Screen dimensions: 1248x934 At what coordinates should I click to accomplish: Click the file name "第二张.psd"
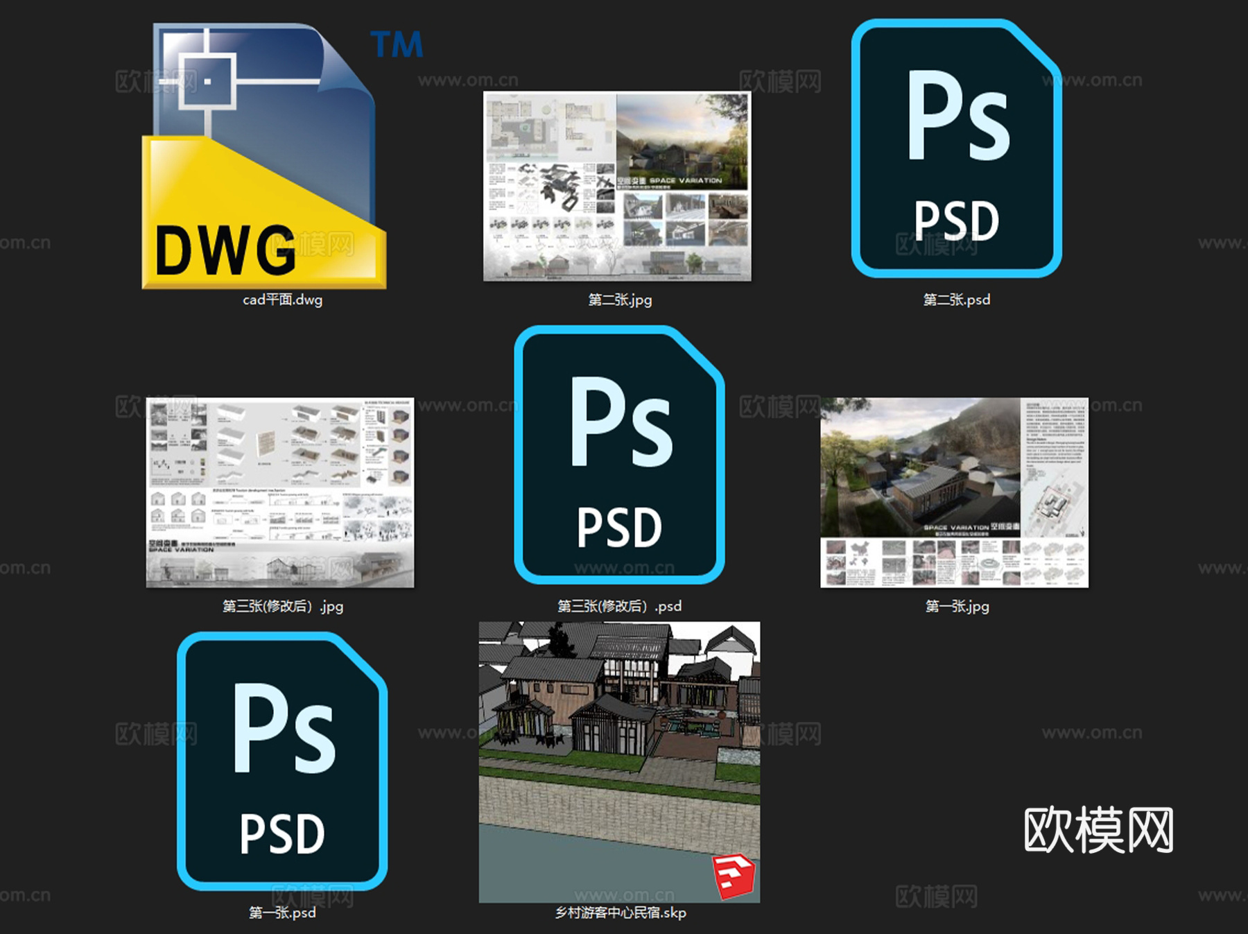tap(957, 300)
